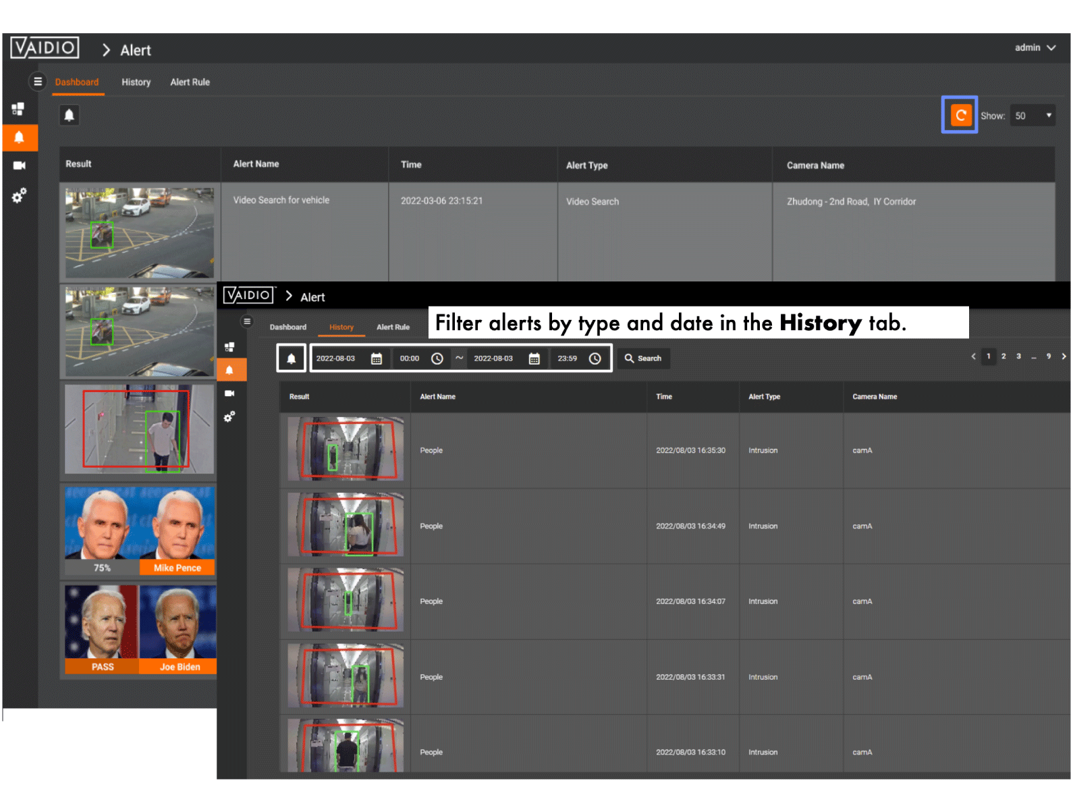Screen dimensions: 1073x812
Task: Click time 2022/08/03 16:34:07
Action: [690, 601]
